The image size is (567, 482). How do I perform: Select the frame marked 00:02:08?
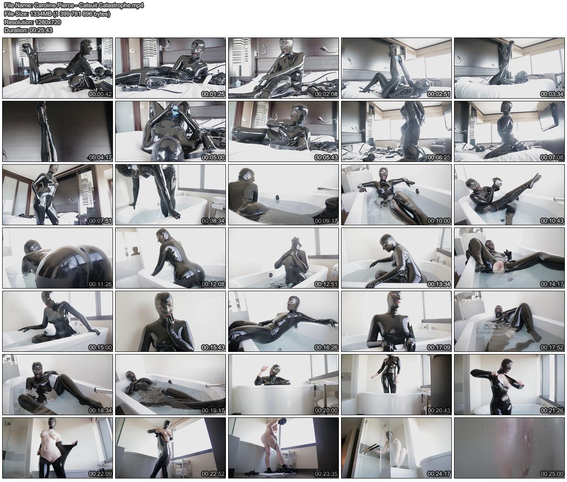pyautogui.click(x=283, y=68)
